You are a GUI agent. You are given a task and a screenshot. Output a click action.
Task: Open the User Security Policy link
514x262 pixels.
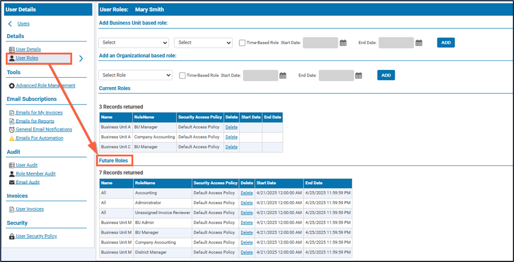(36, 236)
